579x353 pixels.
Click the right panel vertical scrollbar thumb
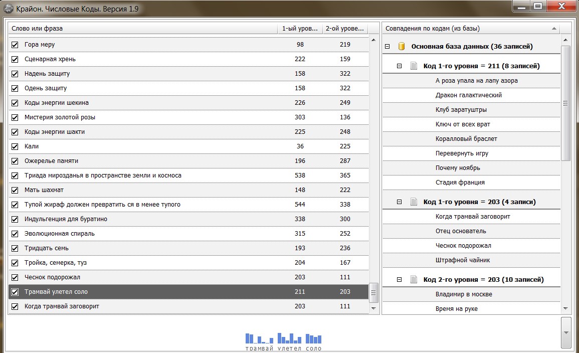[565, 103]
